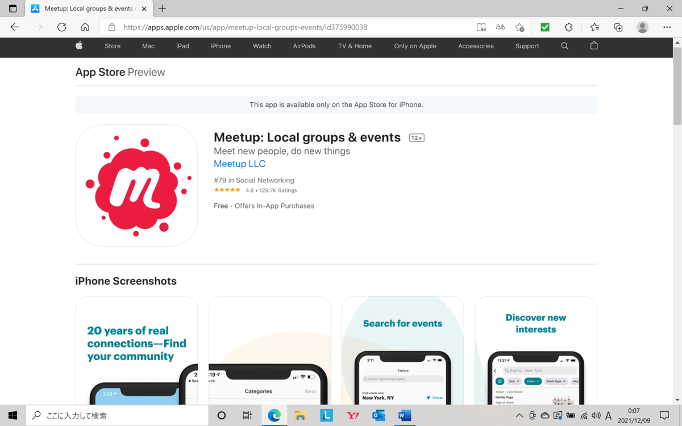This screenshot has height=426, width=682.
Task: View site information lock icon
Action: 112,27
